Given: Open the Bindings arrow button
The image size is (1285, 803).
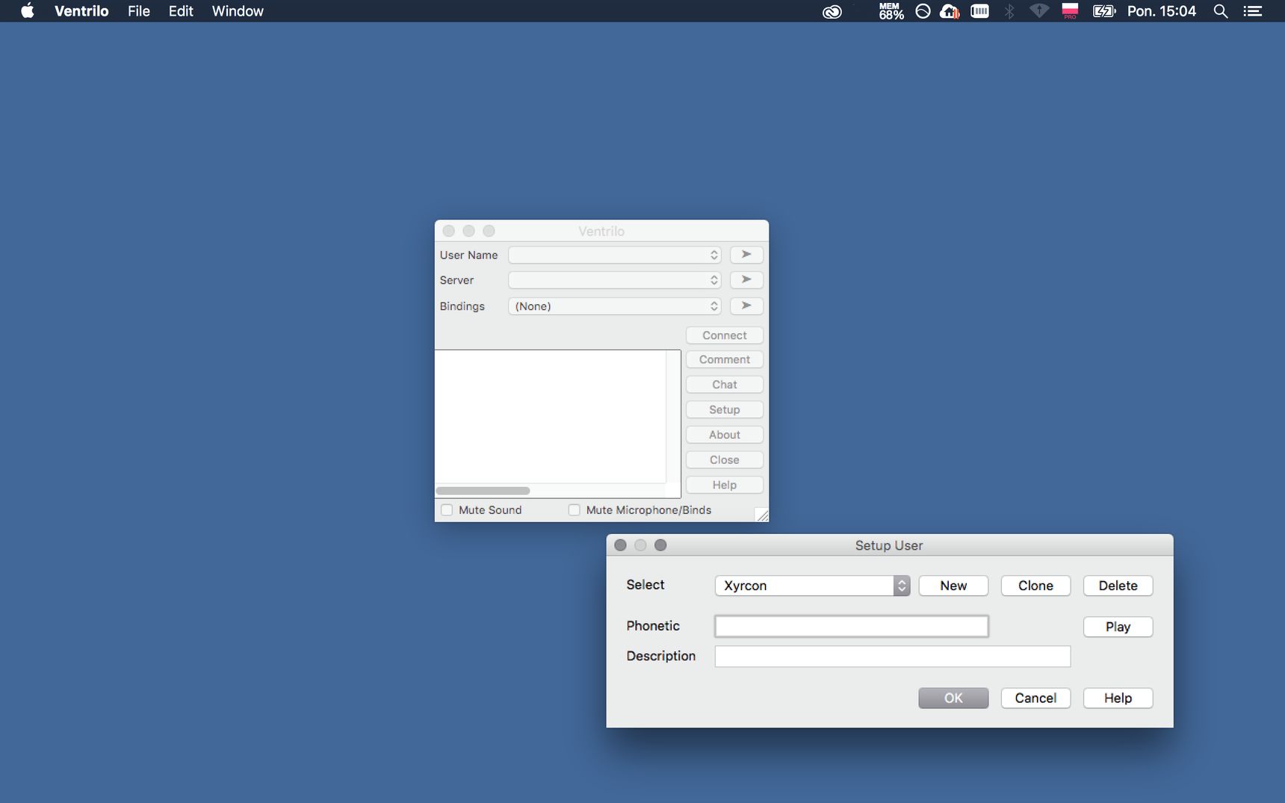Looking at the screenshot, I should (746, 306).
